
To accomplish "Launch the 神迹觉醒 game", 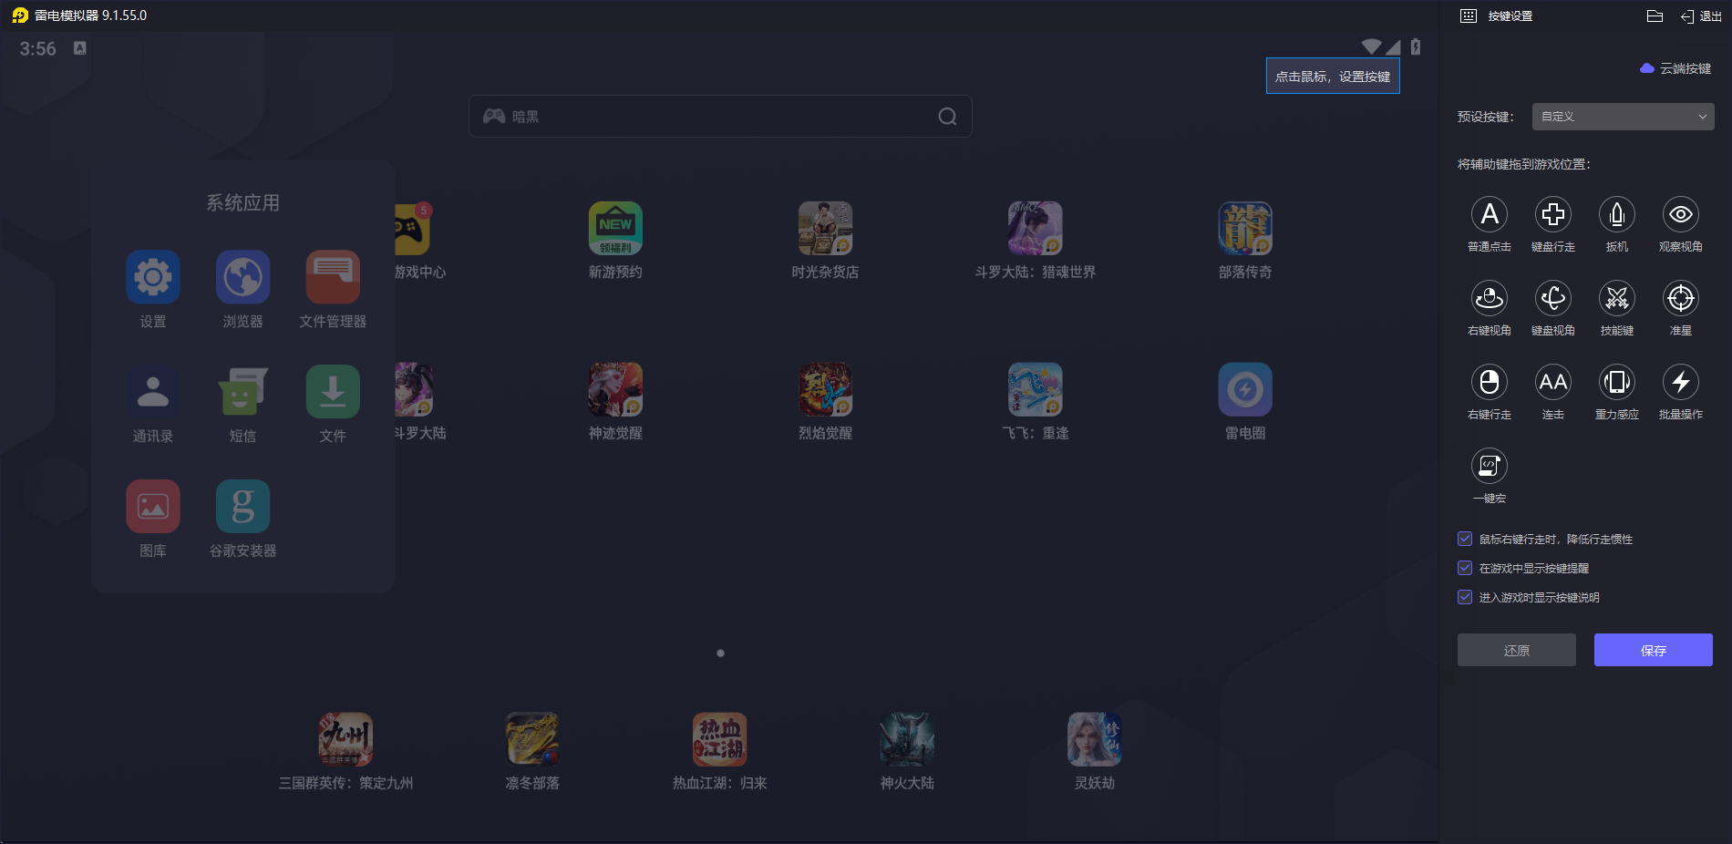I will 615,390.
